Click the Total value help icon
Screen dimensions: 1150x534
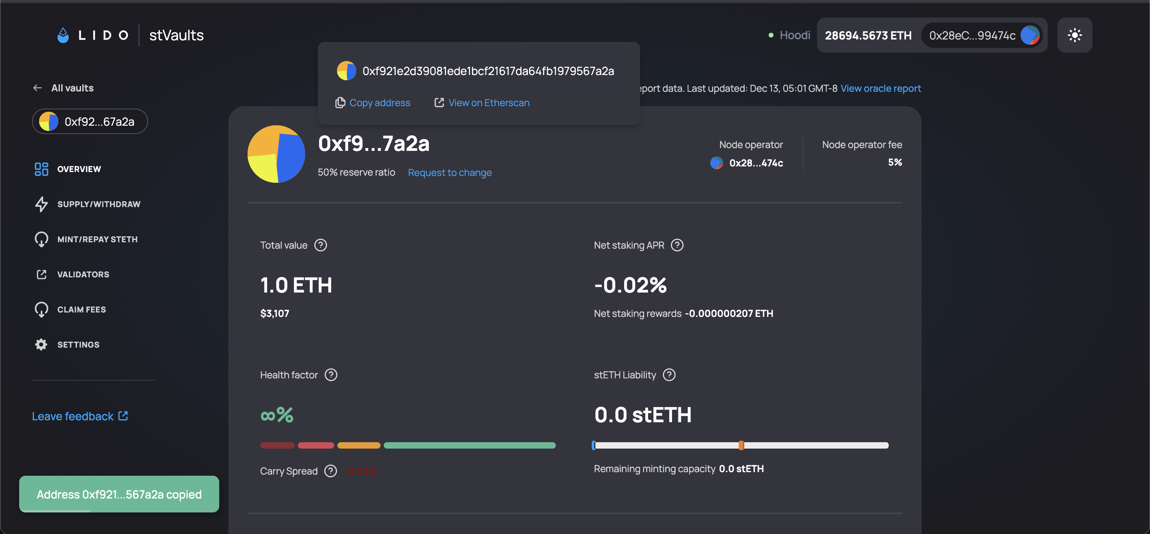point(321,245)
